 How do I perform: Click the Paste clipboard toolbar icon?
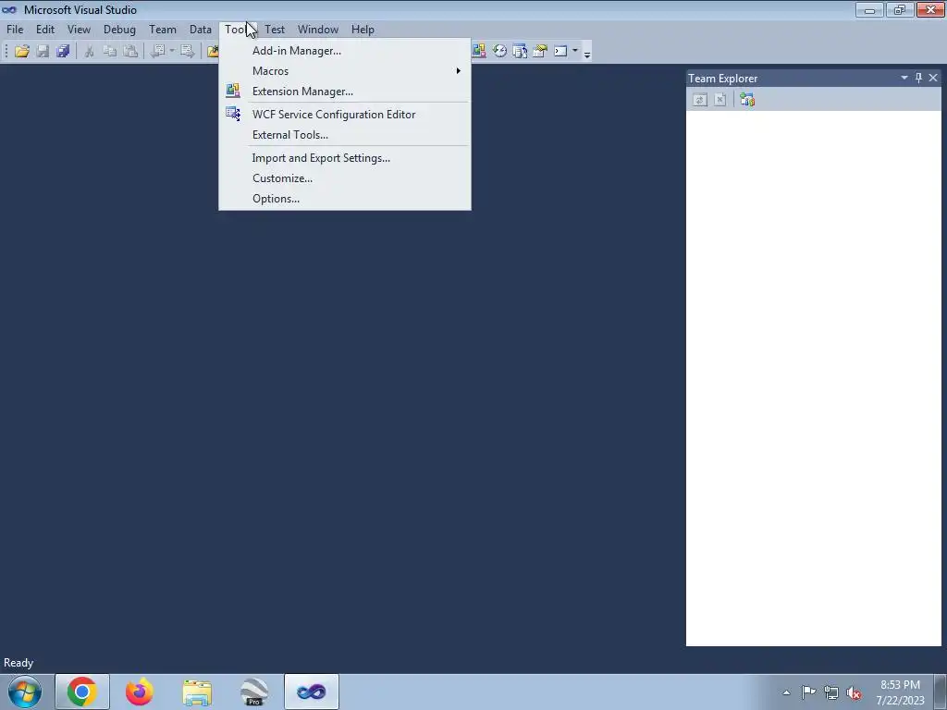pos(129,52)
